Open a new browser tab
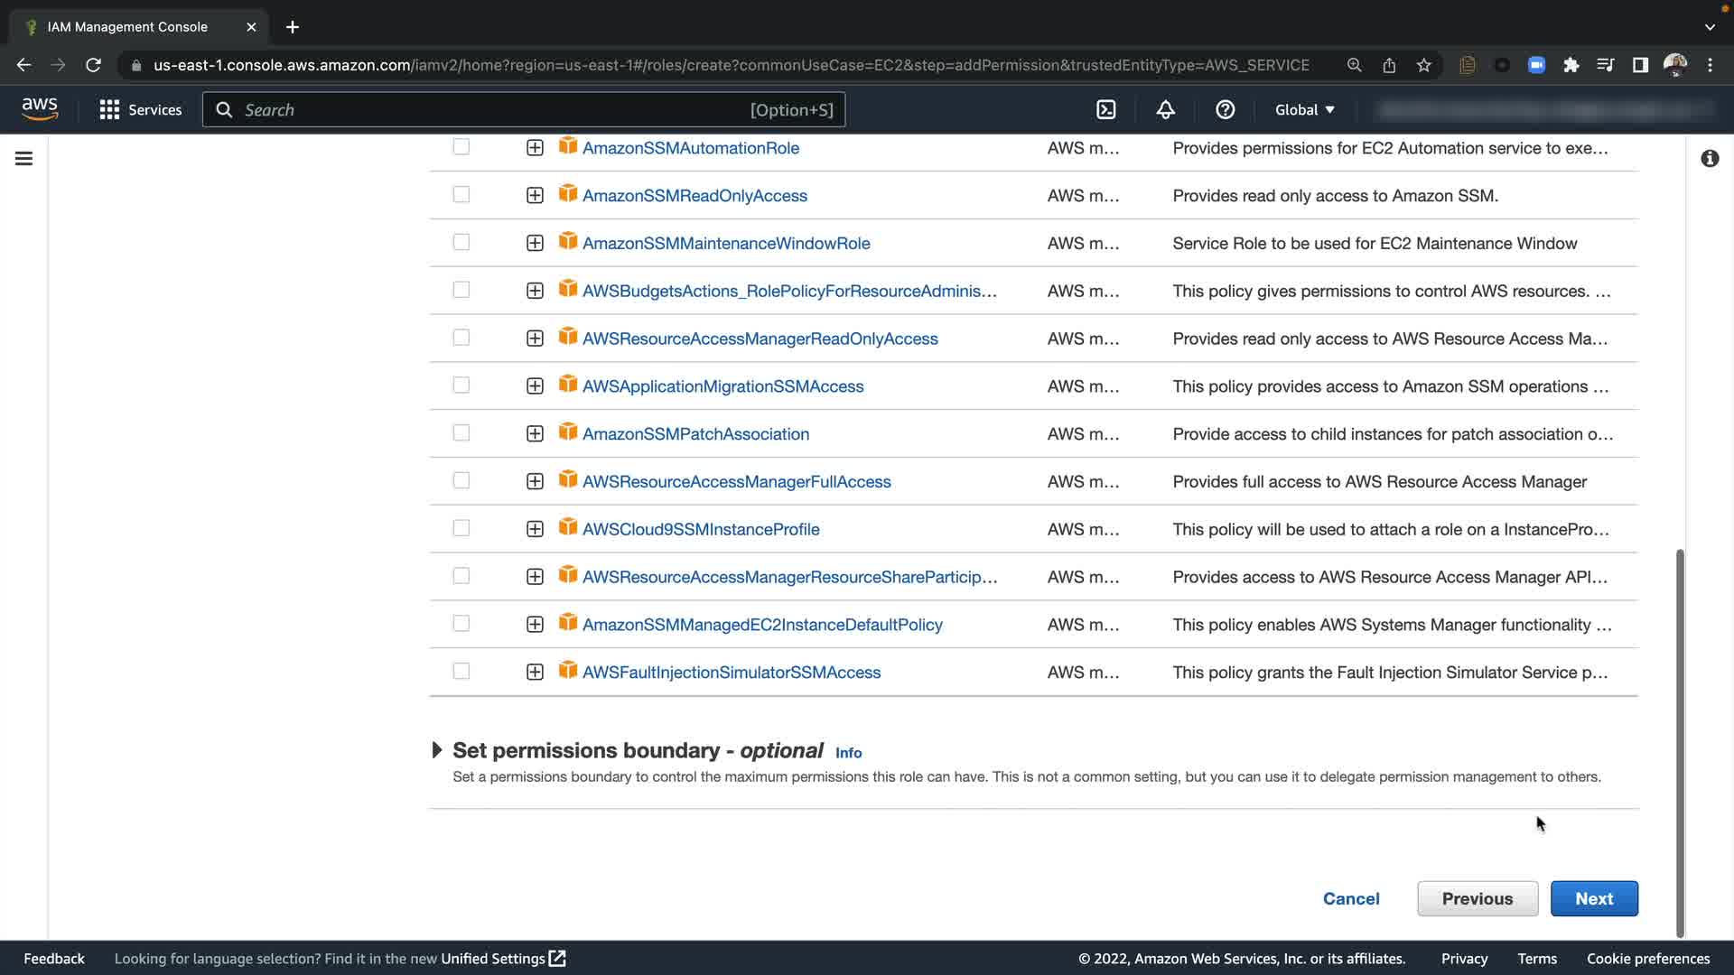The height and width of the screenshot is (975, 1734). pos(292,27)
